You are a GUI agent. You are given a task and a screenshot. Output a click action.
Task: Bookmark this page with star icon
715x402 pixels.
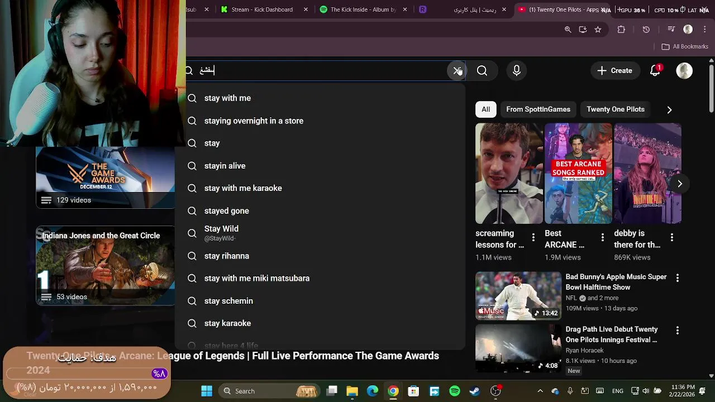click(598, 30)
